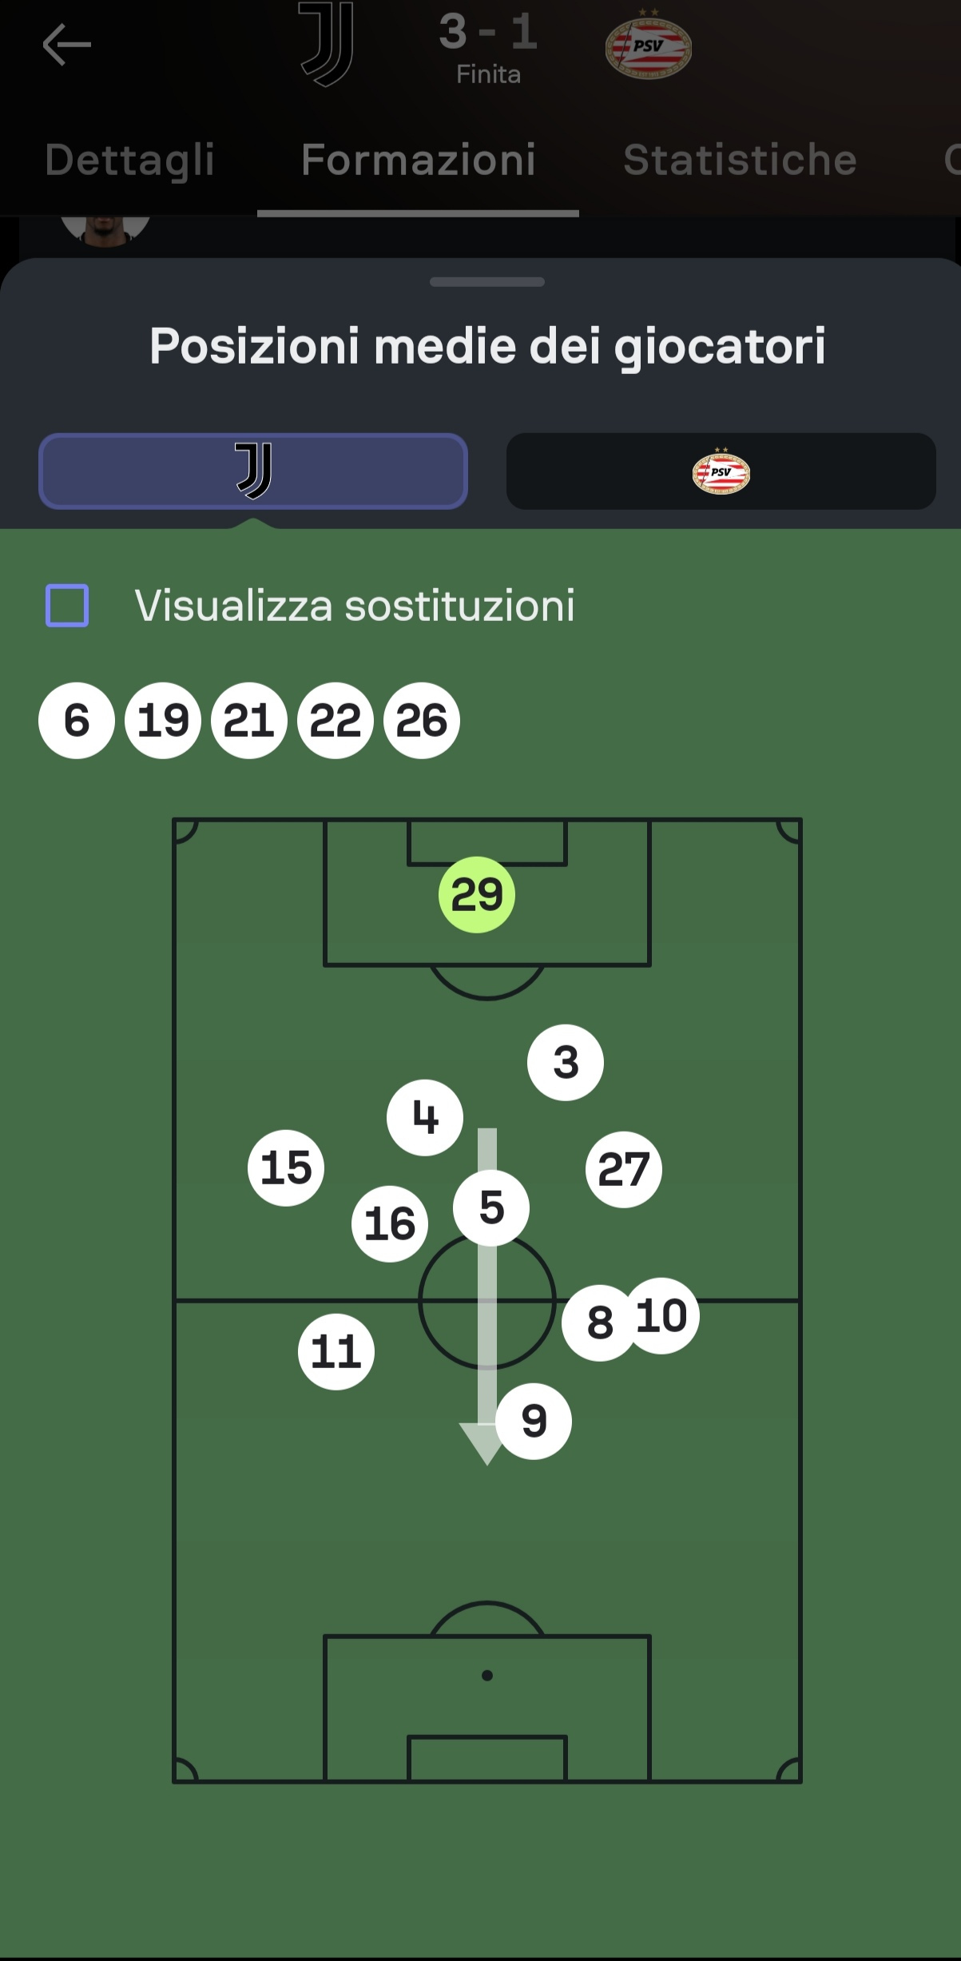Select Juventus team positions toggle

[253, 471]
